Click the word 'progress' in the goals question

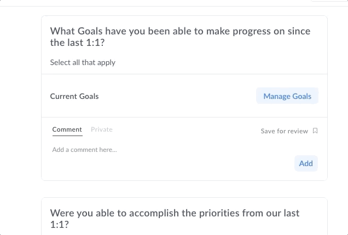(x=252, y=32)
